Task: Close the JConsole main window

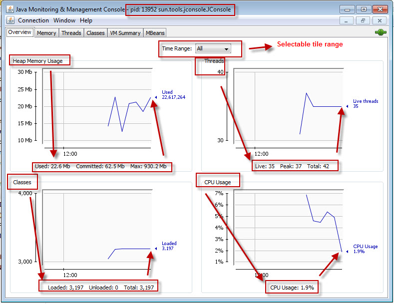Action: click(380, 9)
